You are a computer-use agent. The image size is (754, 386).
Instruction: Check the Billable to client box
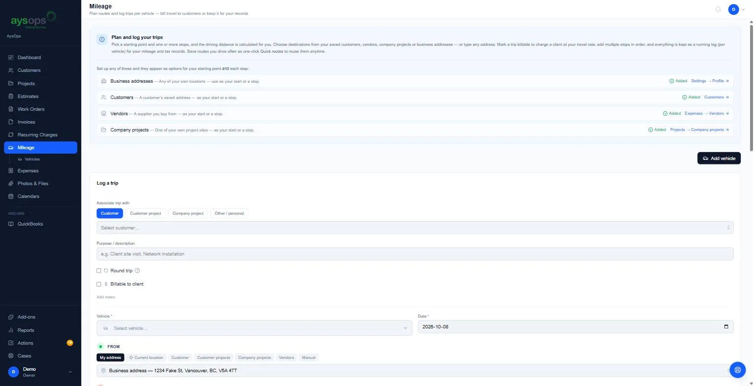coord(99,284)
